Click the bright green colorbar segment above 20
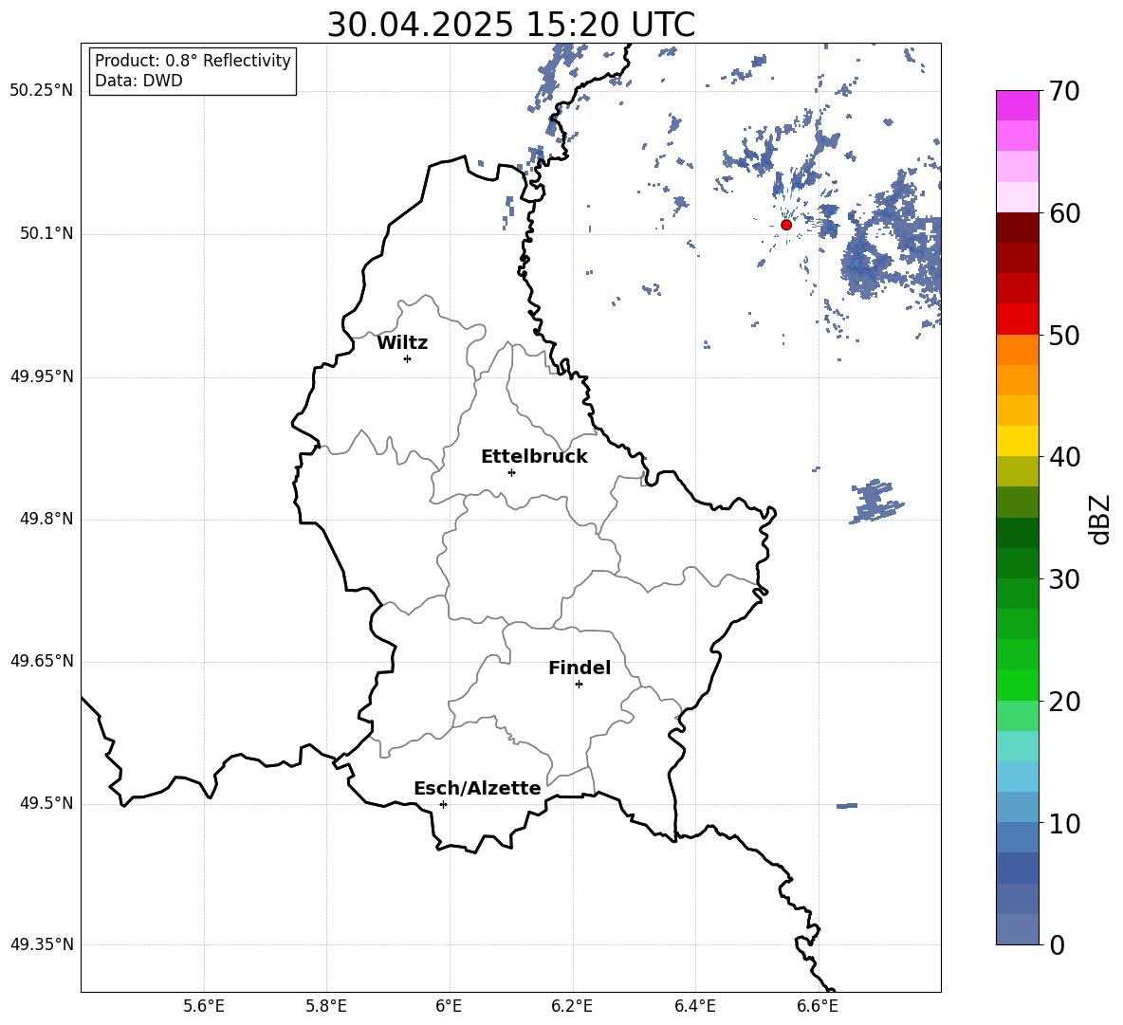This screenshot has width=1123, height=1025. click(x=1017, y=685)
